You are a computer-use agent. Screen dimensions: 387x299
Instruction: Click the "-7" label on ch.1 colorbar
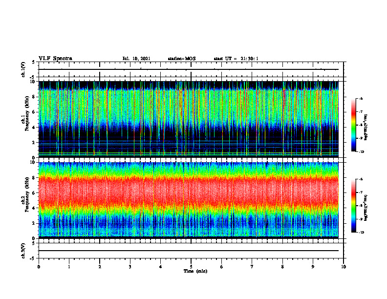click(361, 112)
